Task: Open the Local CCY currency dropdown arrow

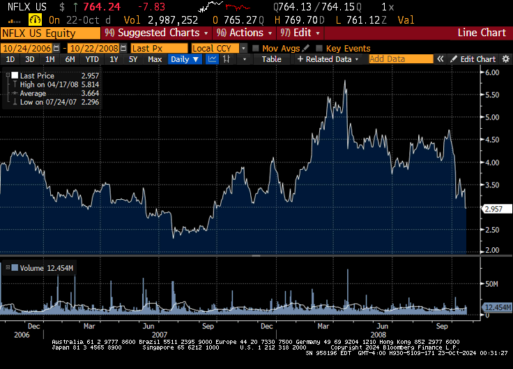Action: click(243, 48)
